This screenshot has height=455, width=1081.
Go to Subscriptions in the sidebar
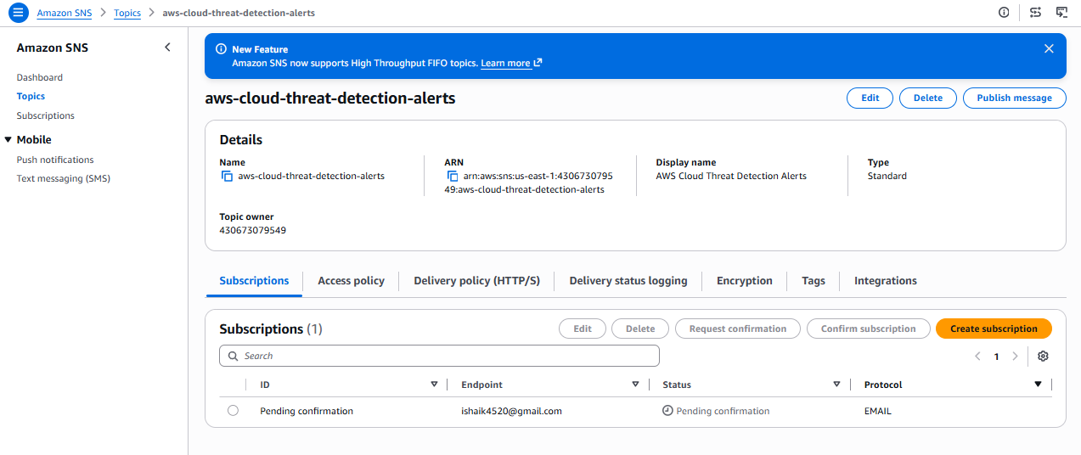coord(46,115)
